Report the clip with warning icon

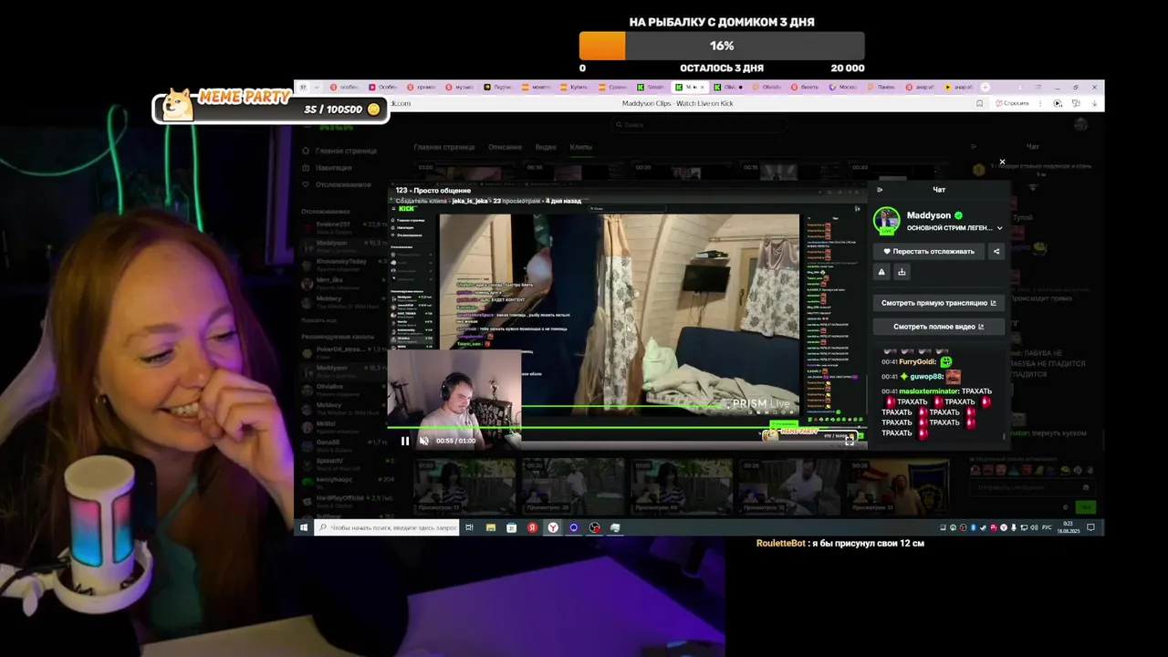(881, 272)
